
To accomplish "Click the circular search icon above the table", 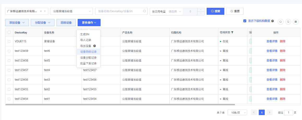I will (281, 22).
